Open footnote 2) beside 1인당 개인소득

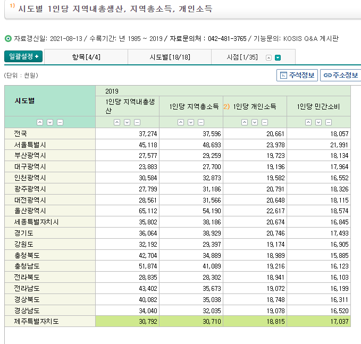[226, 106]
